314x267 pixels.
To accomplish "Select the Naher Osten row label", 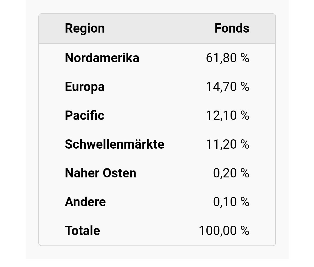I will click(x=101, y=173).
